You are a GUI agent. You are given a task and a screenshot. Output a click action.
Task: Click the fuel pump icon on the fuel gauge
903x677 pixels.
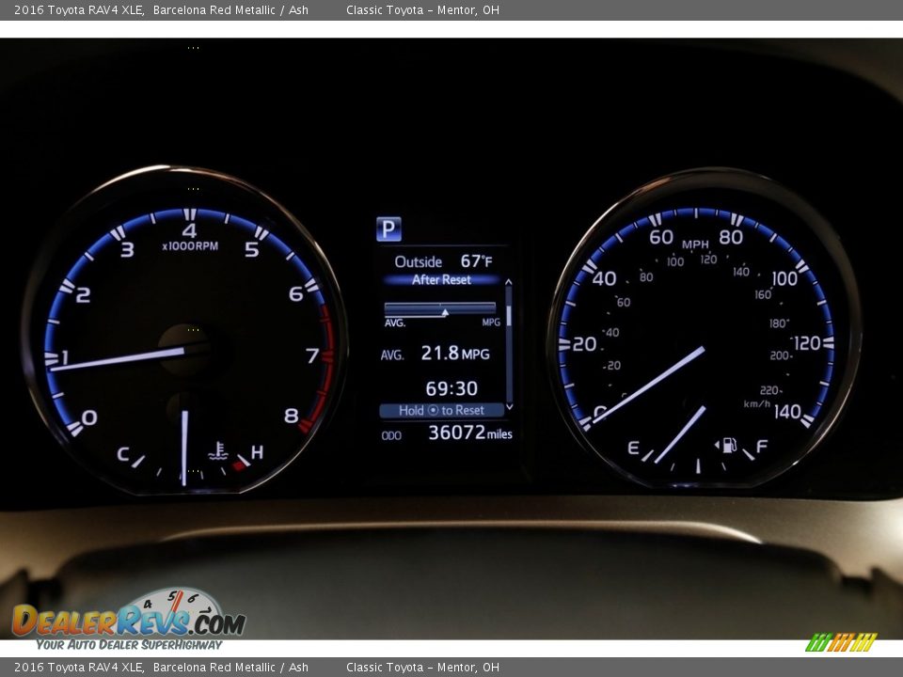click(x=730, y=445)
